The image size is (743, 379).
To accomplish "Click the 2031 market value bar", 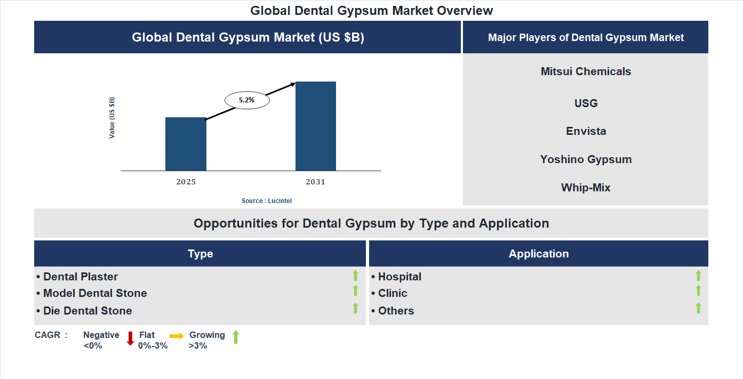I will pyautogui.click(x=316, y=125).
